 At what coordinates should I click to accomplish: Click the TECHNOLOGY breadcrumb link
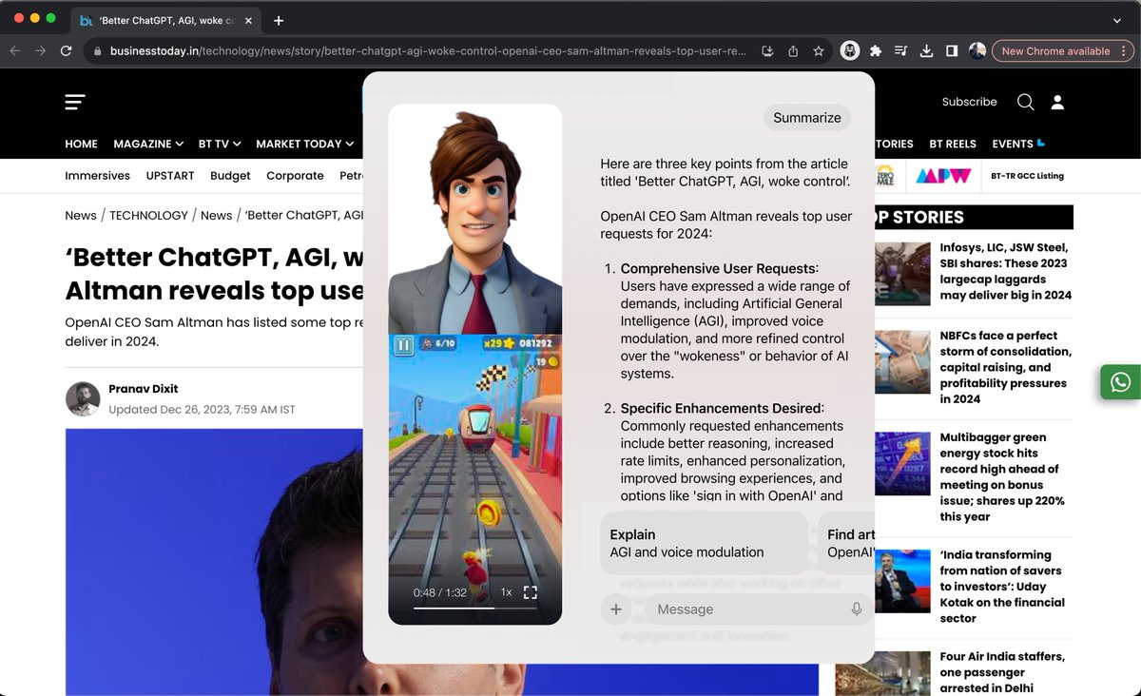tap(148, 216)
